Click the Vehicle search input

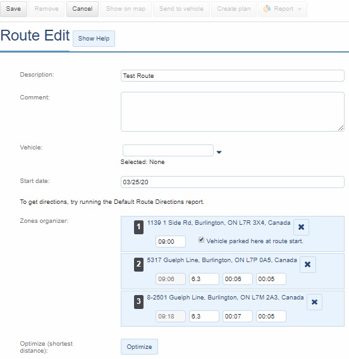[168, 151]
